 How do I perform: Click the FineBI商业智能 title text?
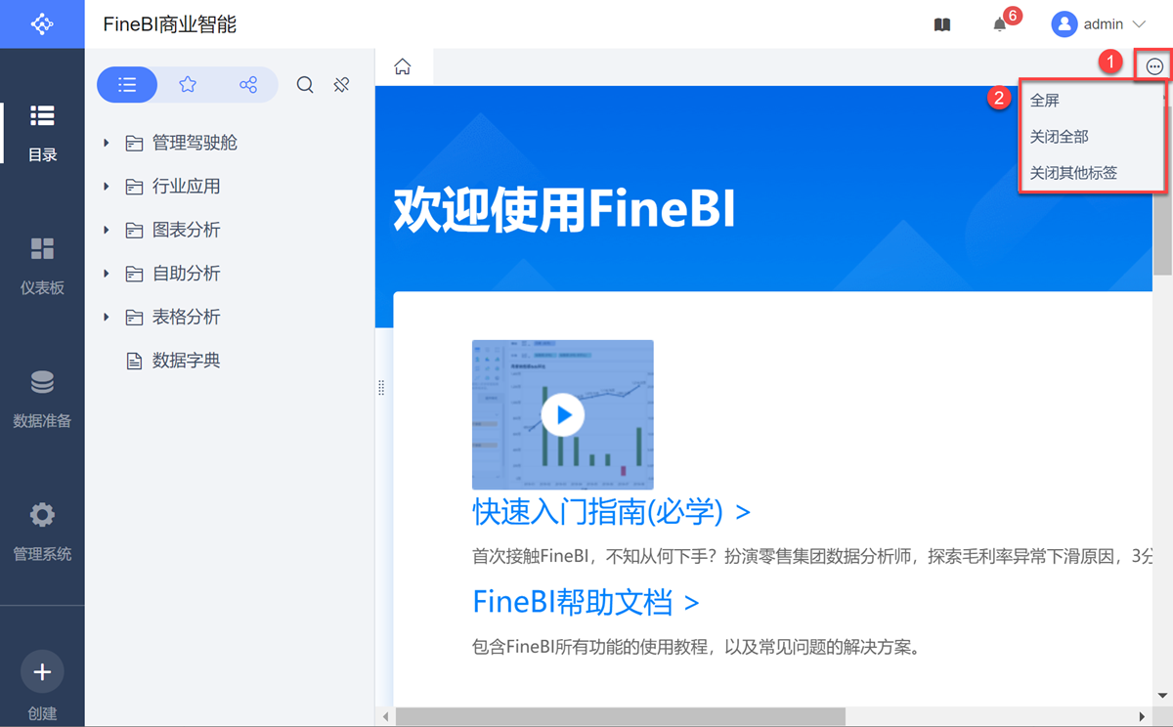point(170,24)
